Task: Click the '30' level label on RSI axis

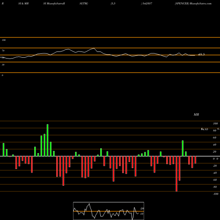Action: (x=3, y=65)
